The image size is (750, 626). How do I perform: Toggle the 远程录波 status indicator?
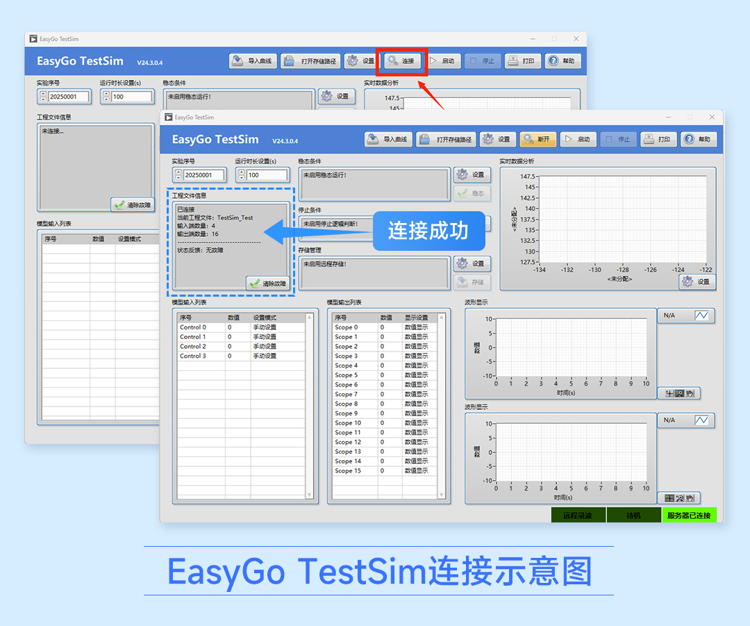(x=578, y=515)
